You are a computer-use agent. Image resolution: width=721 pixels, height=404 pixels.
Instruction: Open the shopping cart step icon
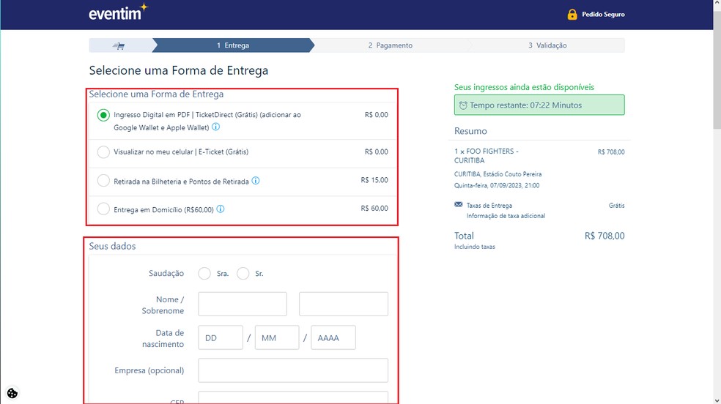(119, 45)
